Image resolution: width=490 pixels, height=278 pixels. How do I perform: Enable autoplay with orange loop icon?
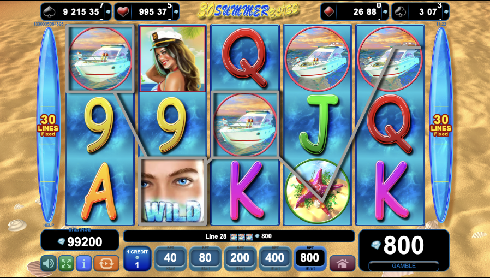(106, 263)
